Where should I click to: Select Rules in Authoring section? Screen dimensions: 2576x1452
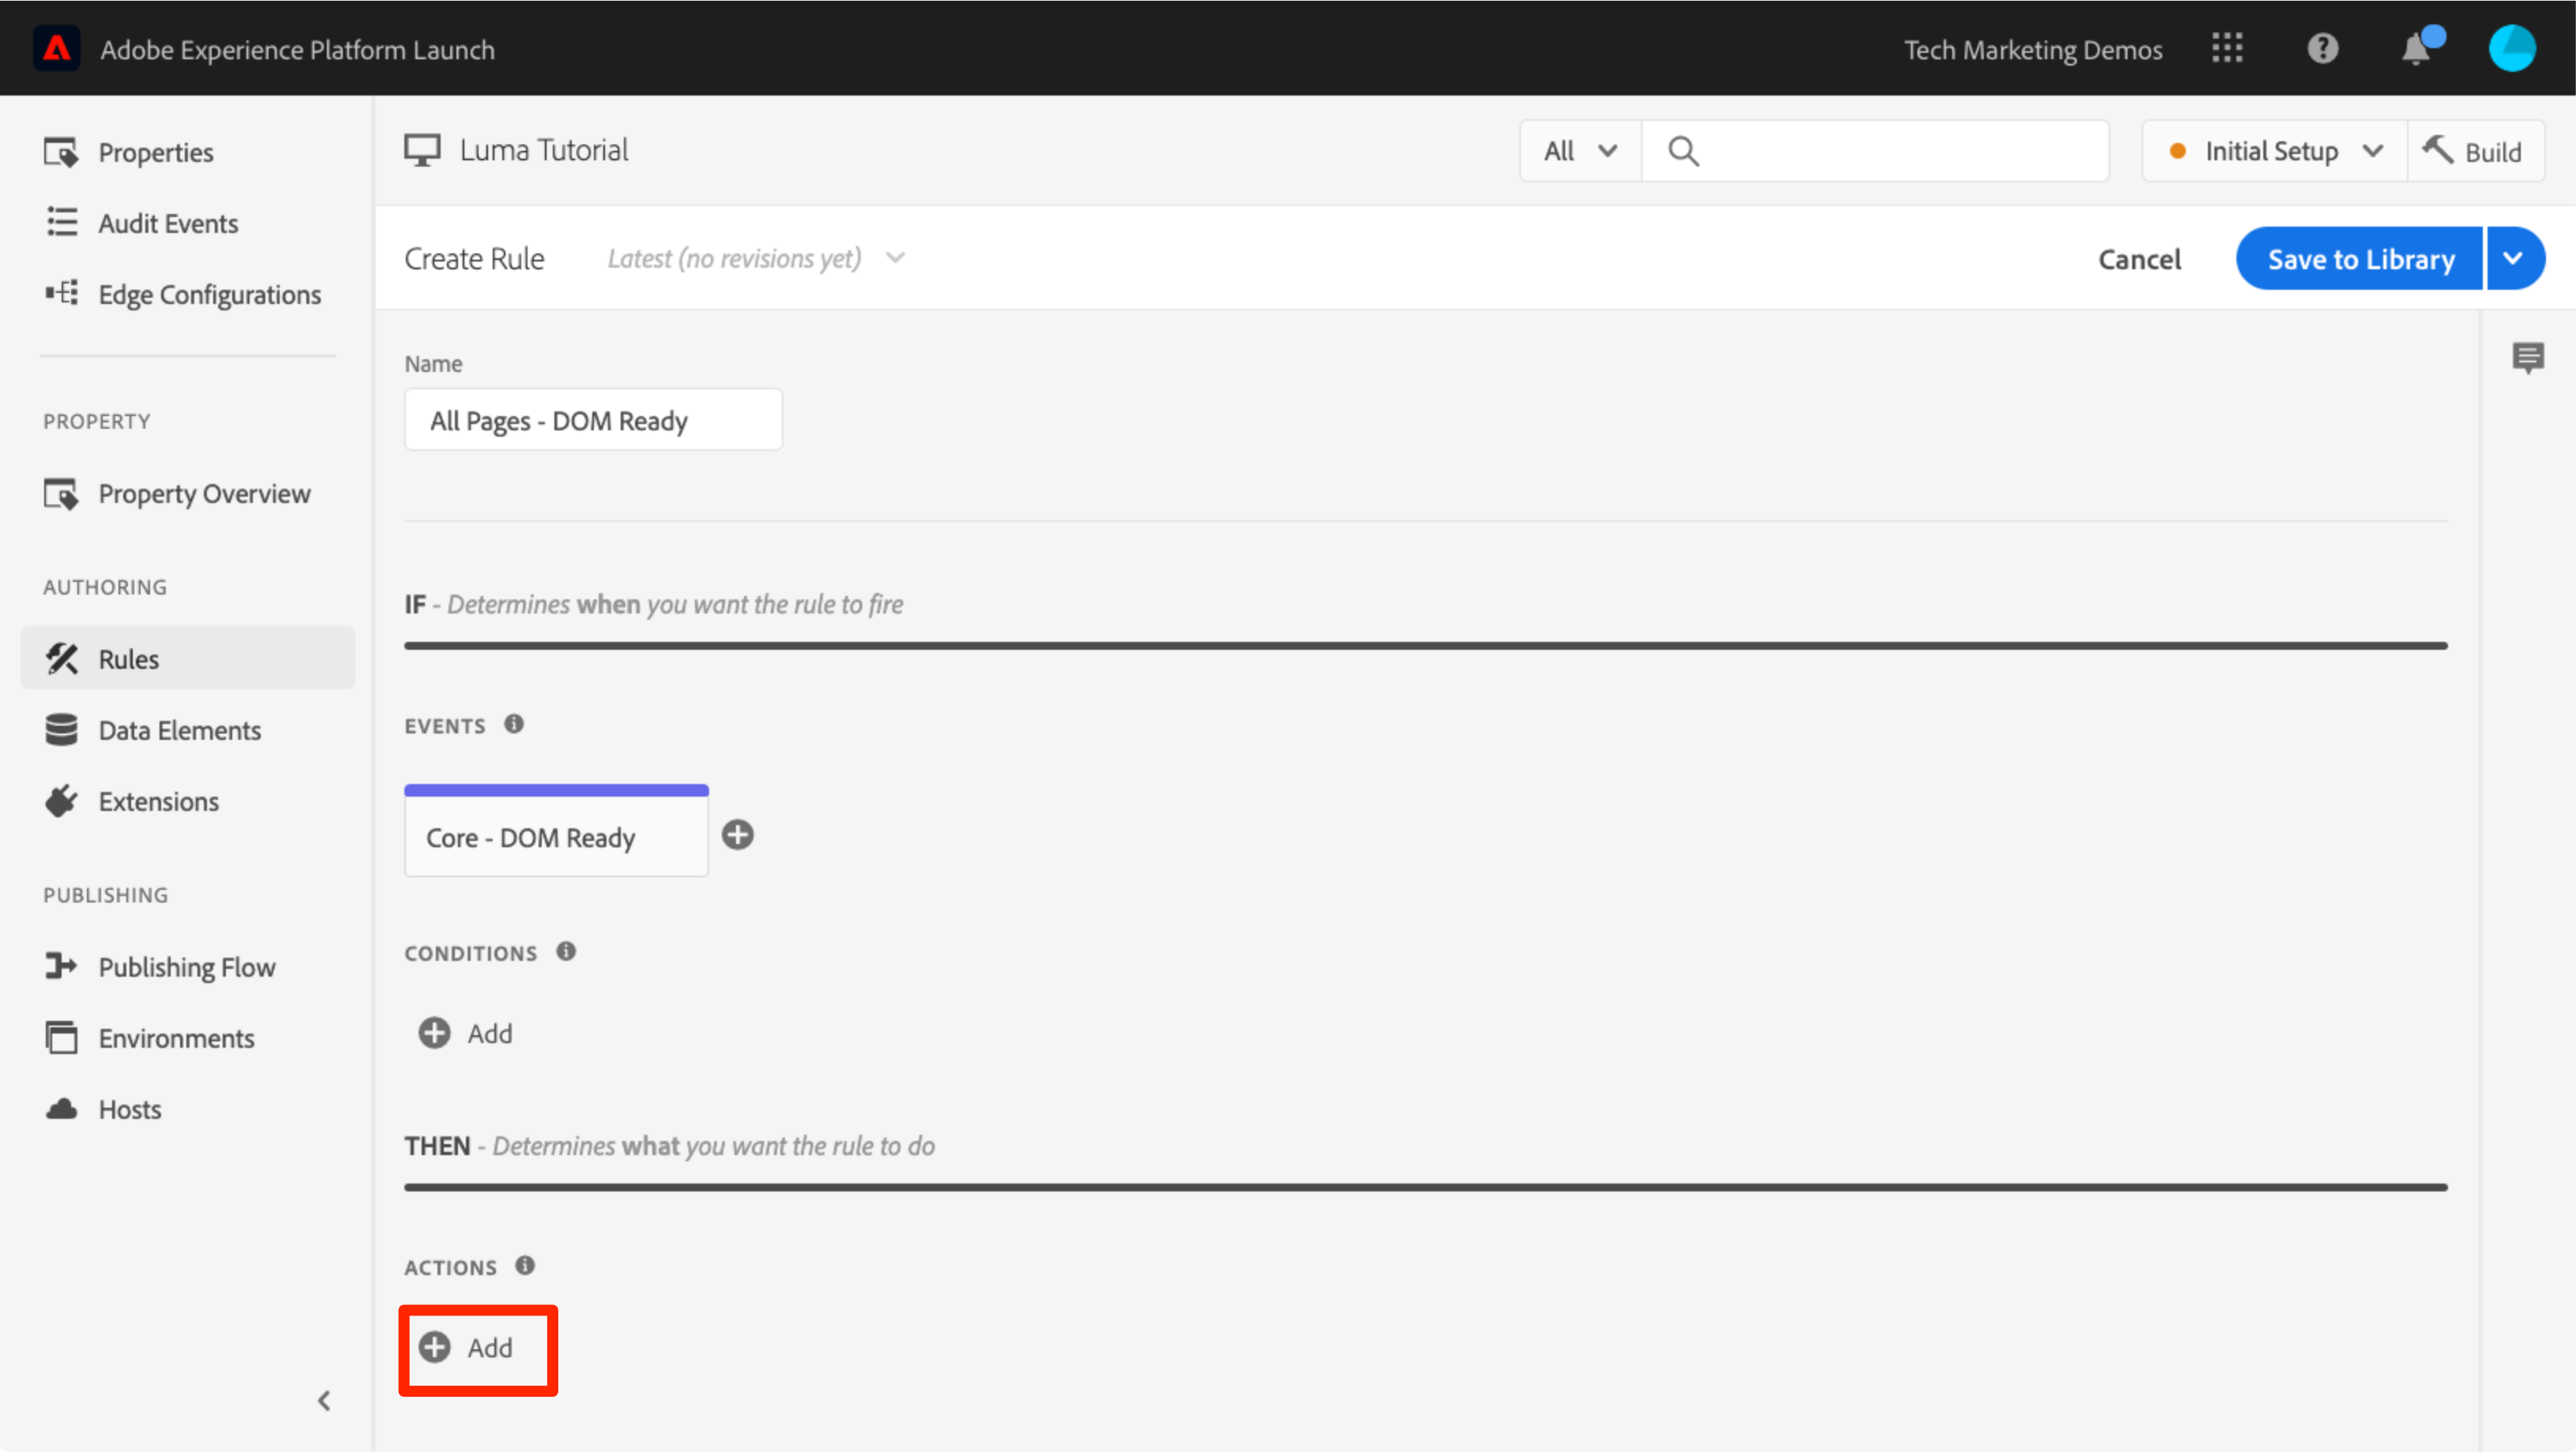(188, 658)
